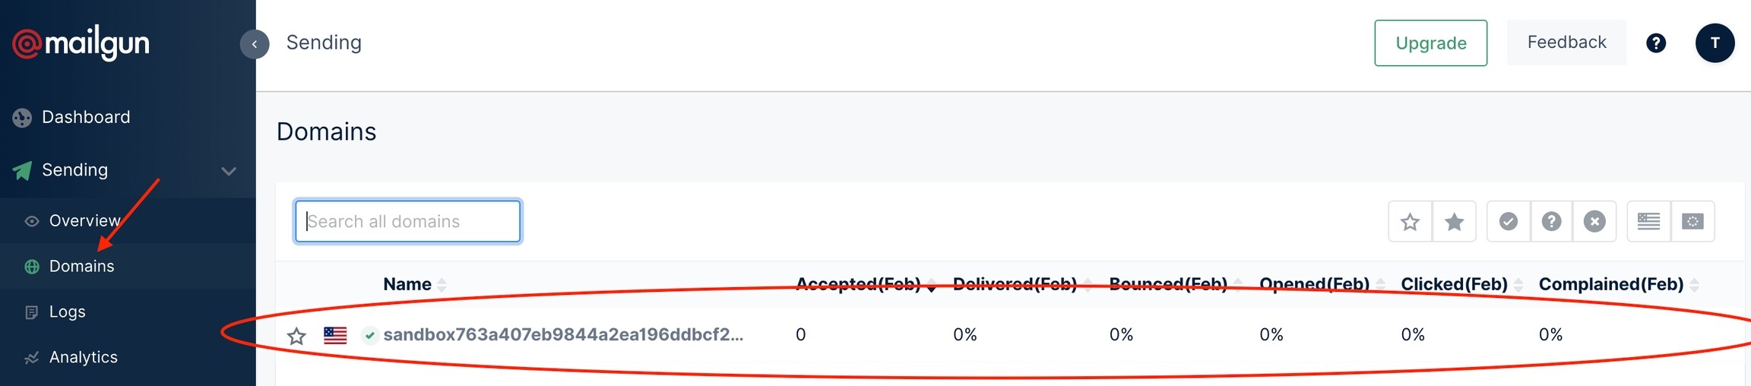Toggle the US region flag filter

(1648, 222)
